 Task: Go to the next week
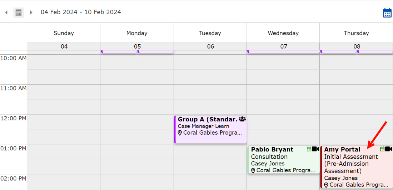[x=31, y=12]
